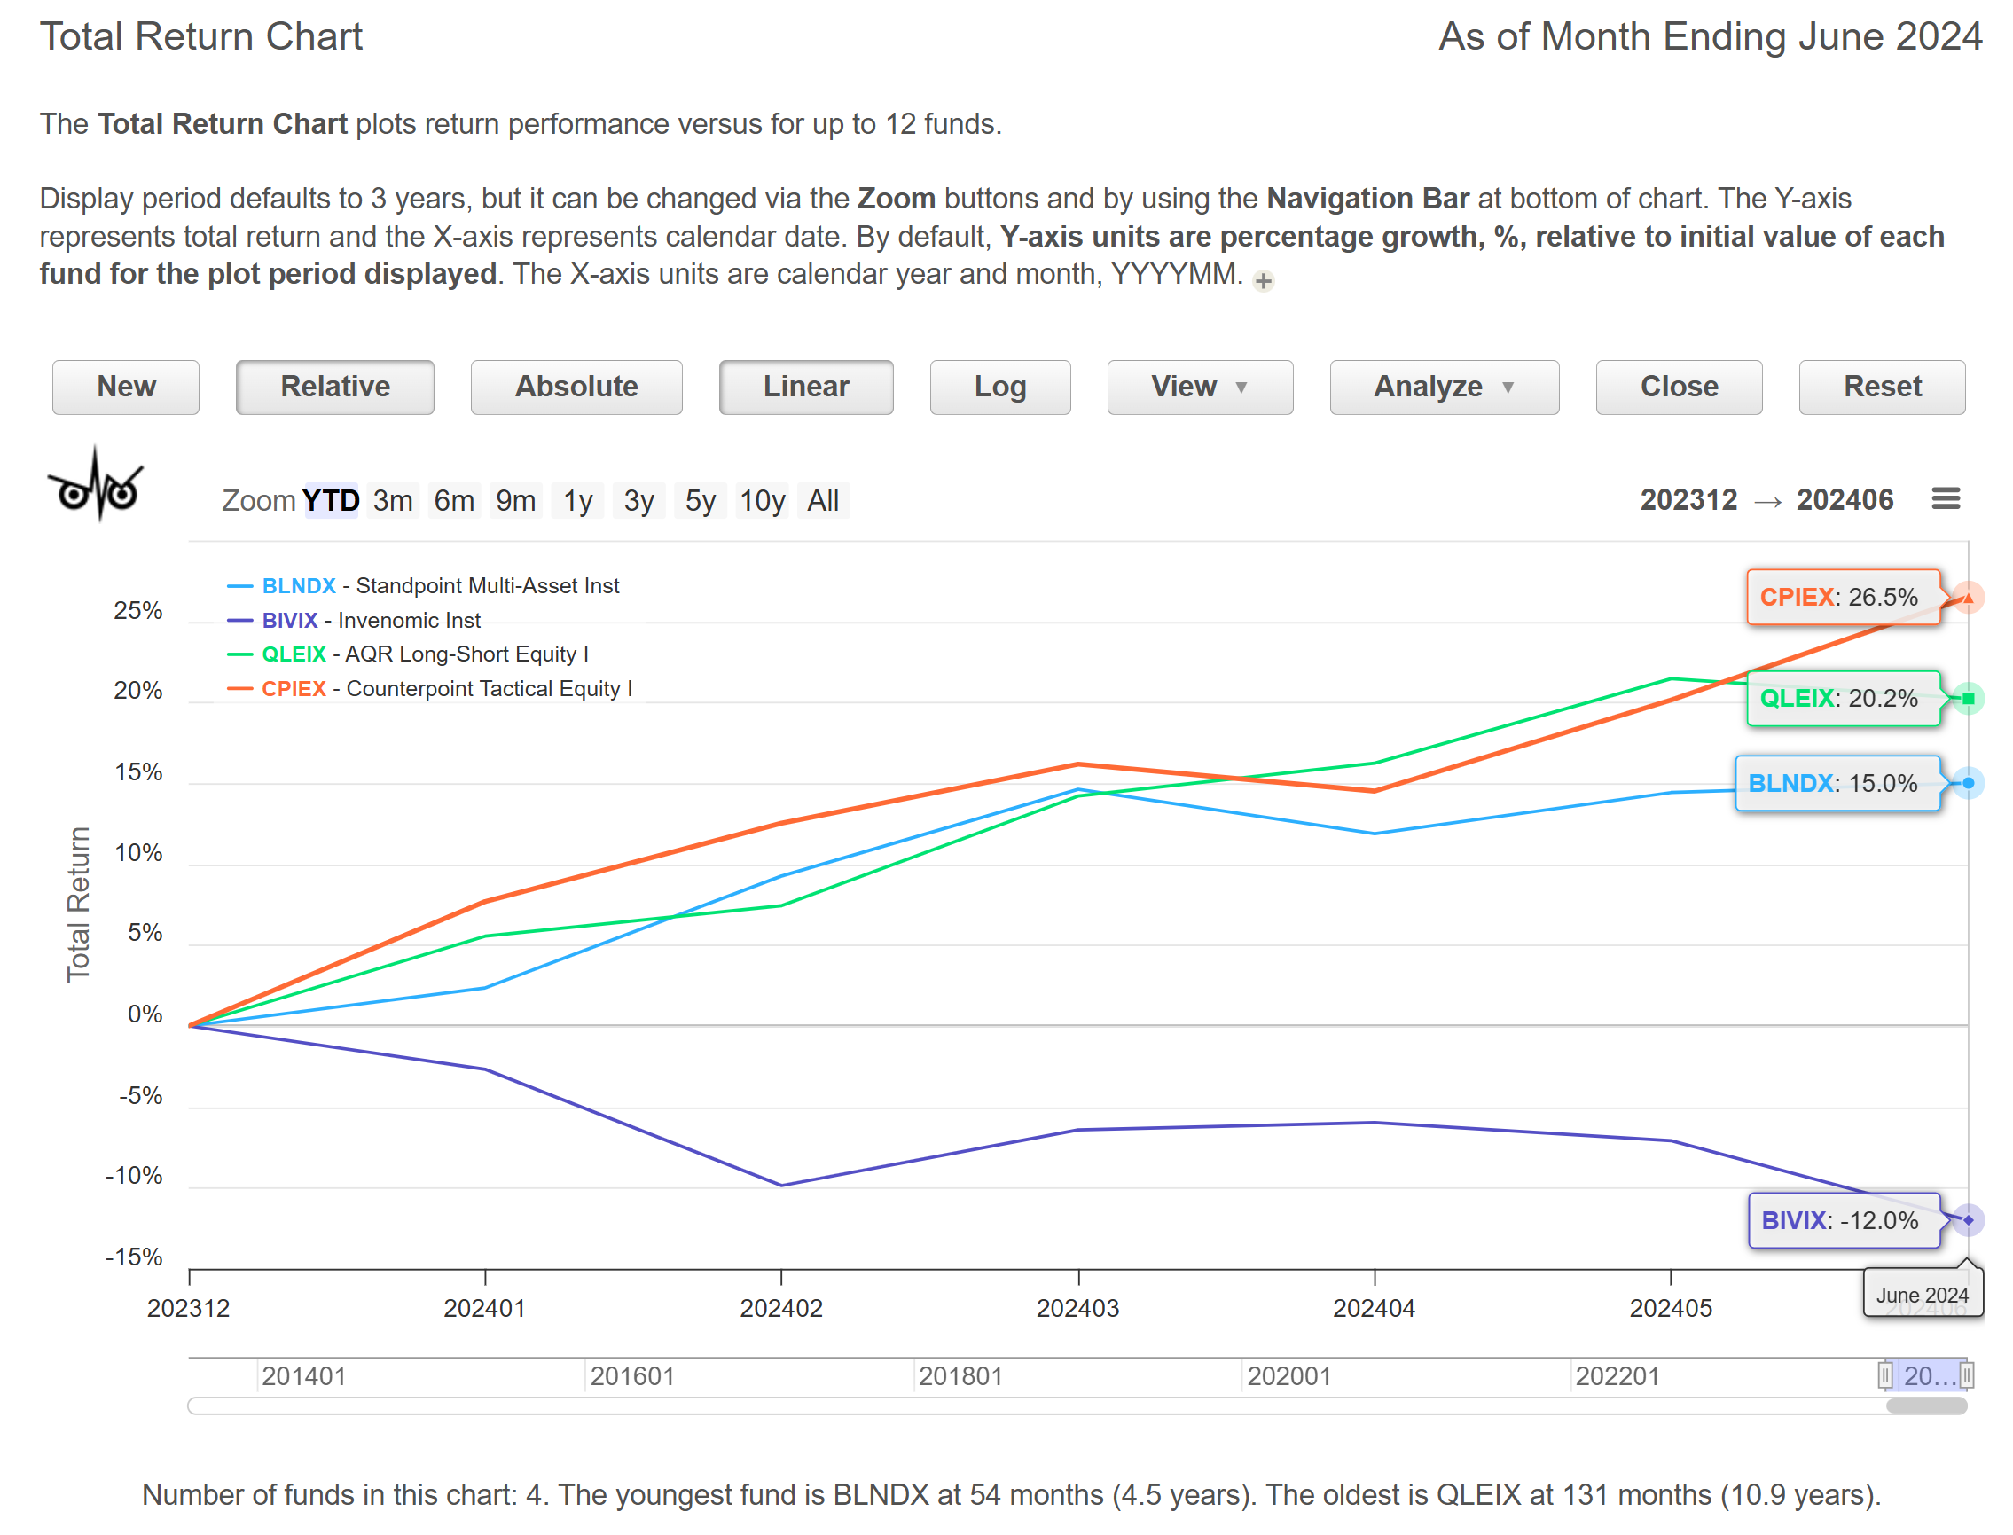Toggle CPIEX series in legend

point(429,689)
